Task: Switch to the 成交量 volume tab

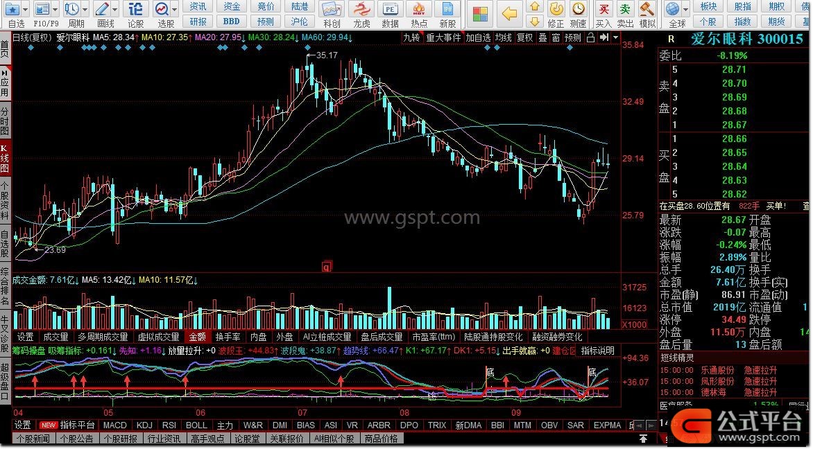Action: click(56, 337)
